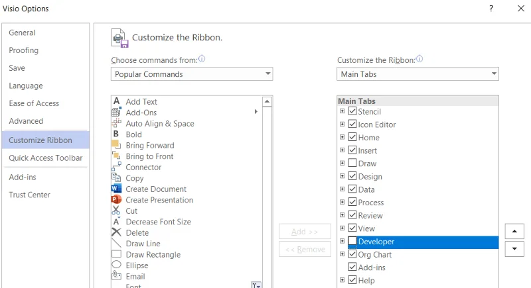531x288 pixels.
Task: Click the commands list scroll up arrow
Action: point(267,101)
